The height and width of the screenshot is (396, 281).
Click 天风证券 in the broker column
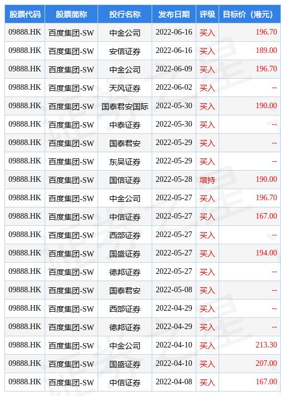click(x=125, y=88)
